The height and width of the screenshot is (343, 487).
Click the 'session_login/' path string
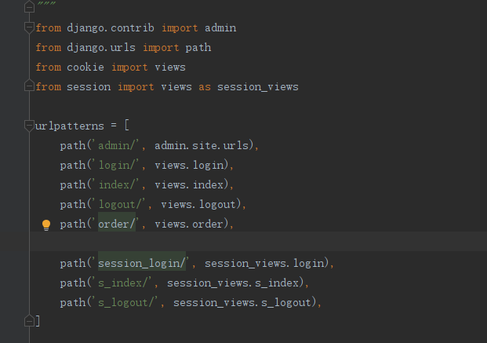pyautogui.click(x=142, y=263)
